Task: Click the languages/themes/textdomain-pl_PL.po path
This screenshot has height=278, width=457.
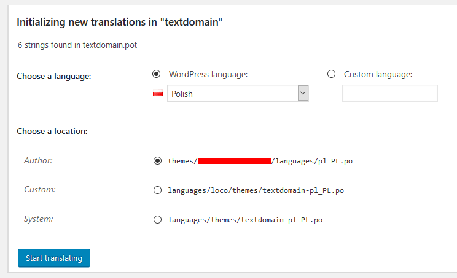Action: pyautogui.click(x=245, y=219)
